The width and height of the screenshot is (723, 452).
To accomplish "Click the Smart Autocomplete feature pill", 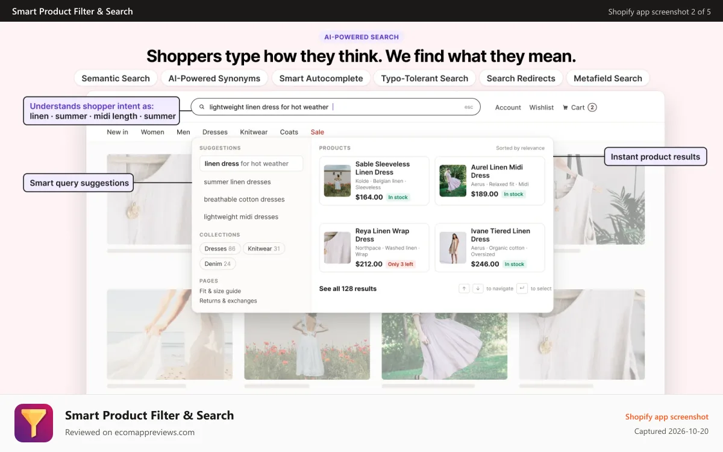I will (x=321, y=78).
